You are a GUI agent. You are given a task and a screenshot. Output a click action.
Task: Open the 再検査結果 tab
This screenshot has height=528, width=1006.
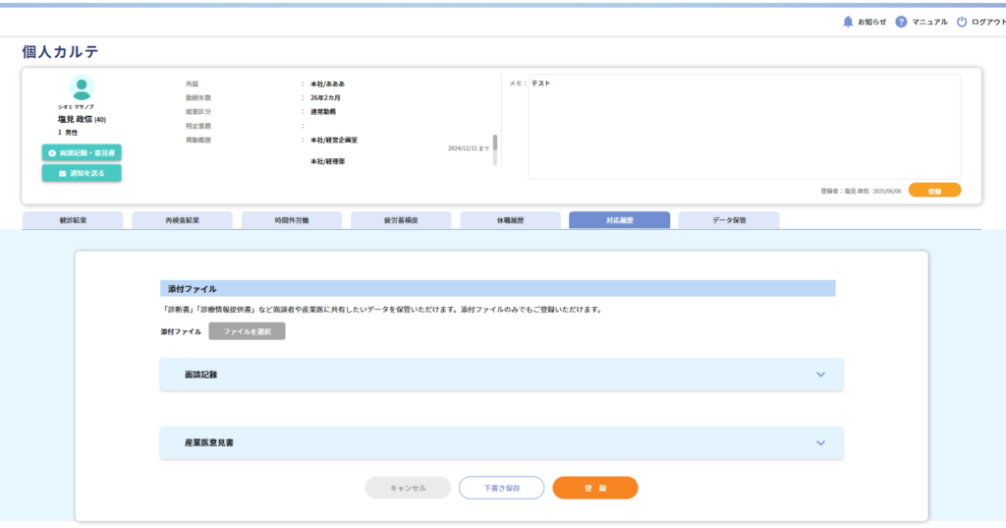tap(182, 220)
